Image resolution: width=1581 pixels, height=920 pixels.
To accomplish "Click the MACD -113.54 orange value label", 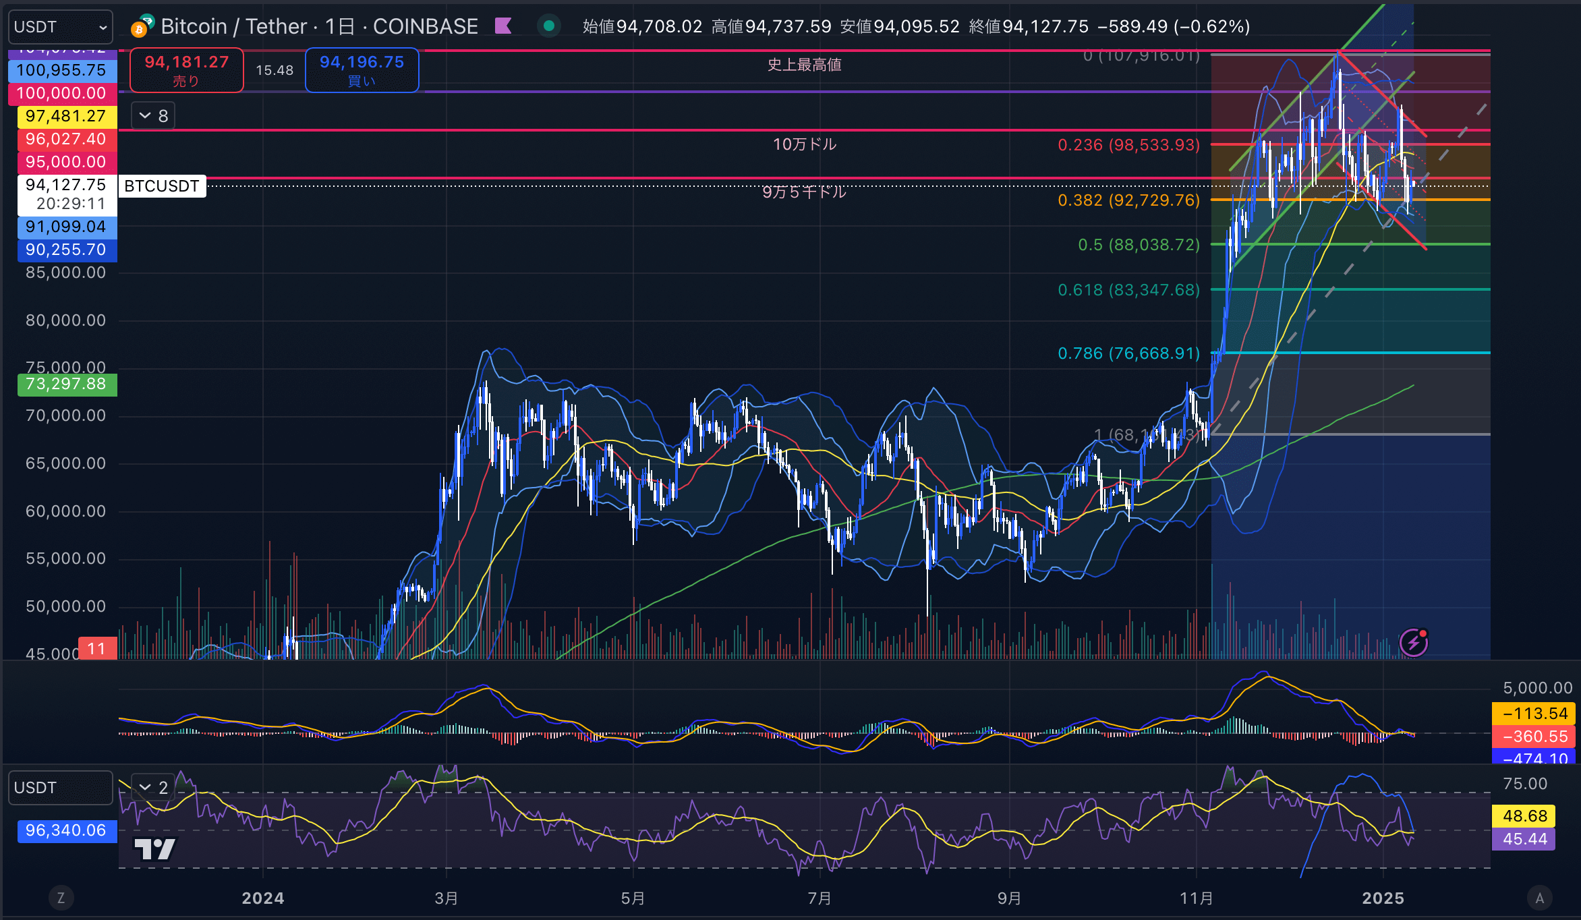I will pos(1534,714).
